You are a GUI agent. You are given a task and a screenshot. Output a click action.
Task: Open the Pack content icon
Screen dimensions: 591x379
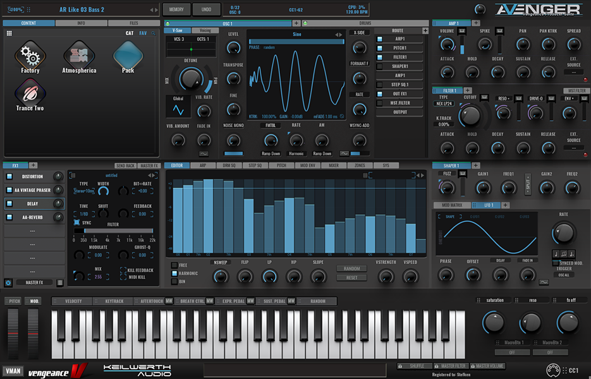(128, 57)
